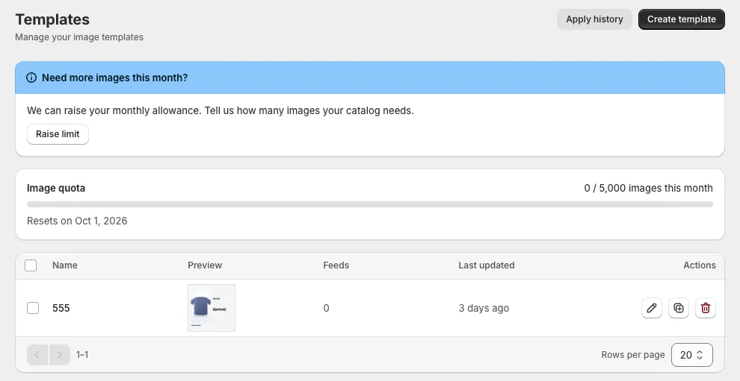Click the 'Rows per page' label
Image resolution: width=740 pixels, height=381 pixels.
point(633,355)
